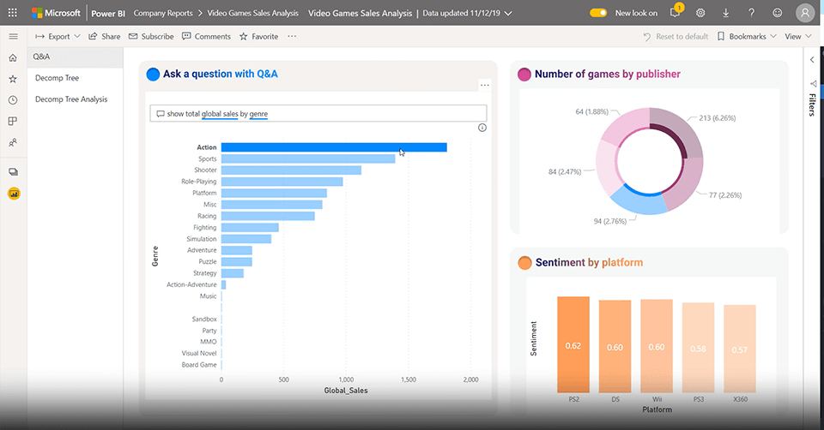Expand the Export dropdown
824x430 pixels.
tap(58, 37)
